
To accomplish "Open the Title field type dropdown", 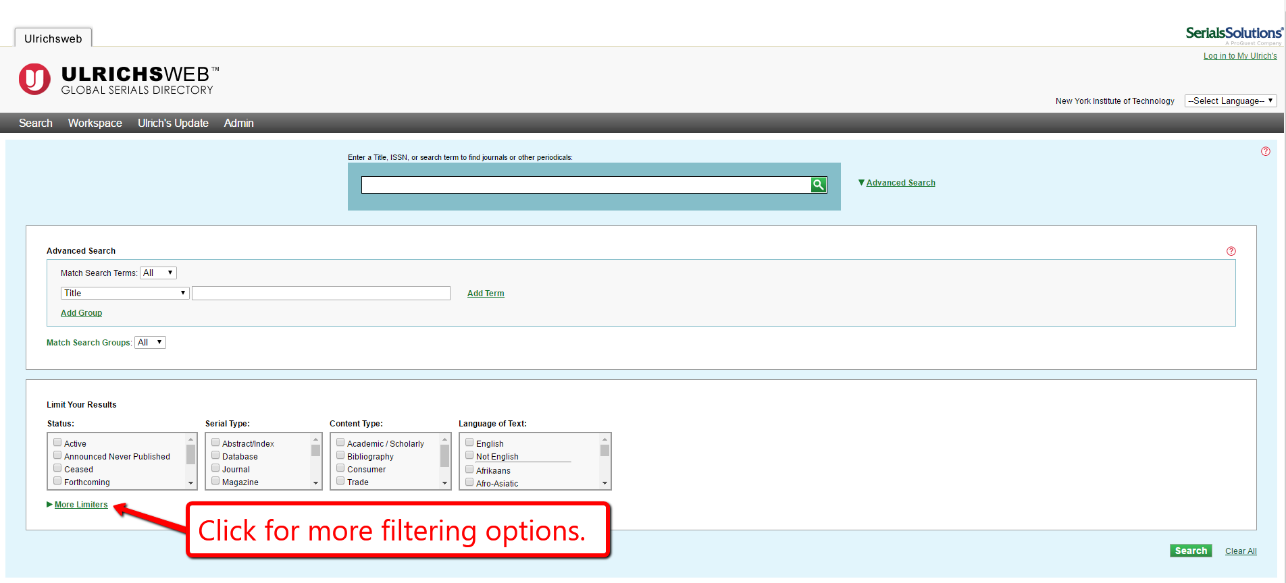I will 125,293.
